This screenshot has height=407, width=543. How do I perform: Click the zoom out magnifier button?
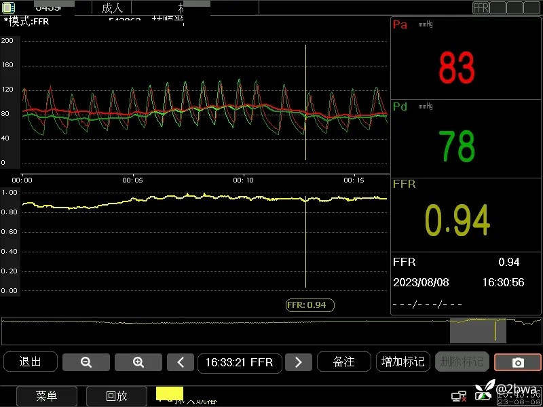(x=86, y=362)
